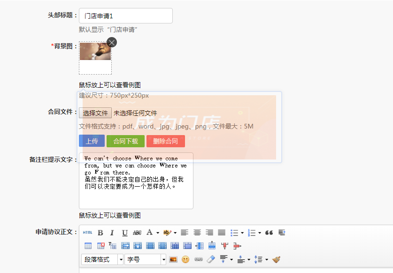393x273 pixels.
Task: Toggle bold formatting in editor
Action: (x=100, y=233)
